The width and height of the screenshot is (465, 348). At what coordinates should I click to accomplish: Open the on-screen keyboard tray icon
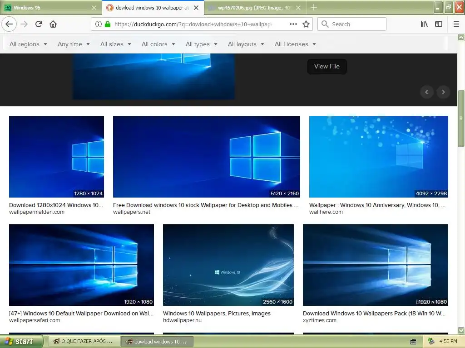413,342
